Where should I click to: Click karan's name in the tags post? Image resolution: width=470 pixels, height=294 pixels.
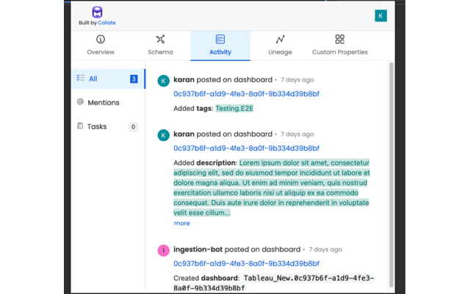point(184,80)
